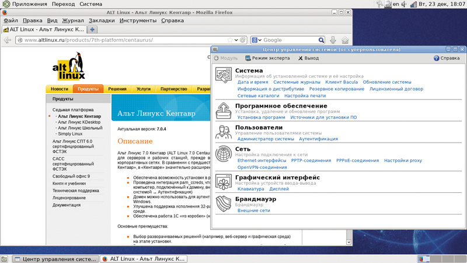467x263 pixels.
Task: Open the Клавиатура link
Action: 250,189
